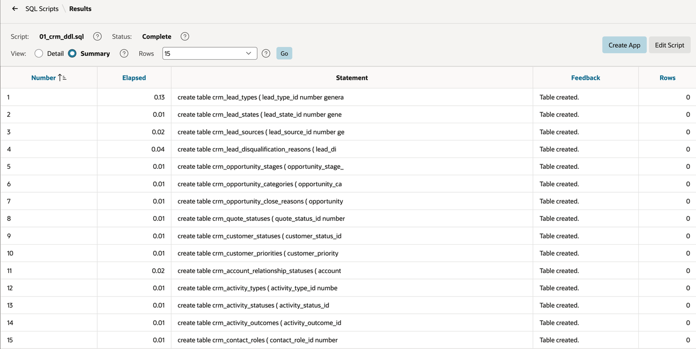Click the Go button
The height and width of the screenshot is (349, 696).
[x=284, y=53]
